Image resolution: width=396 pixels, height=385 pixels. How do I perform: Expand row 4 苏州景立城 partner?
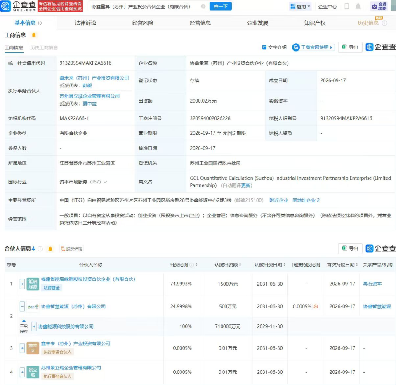point(22,372)
